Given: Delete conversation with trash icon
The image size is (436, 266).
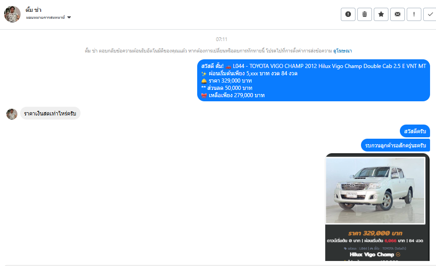Looking at the screenshot, I should coord(365,14).
